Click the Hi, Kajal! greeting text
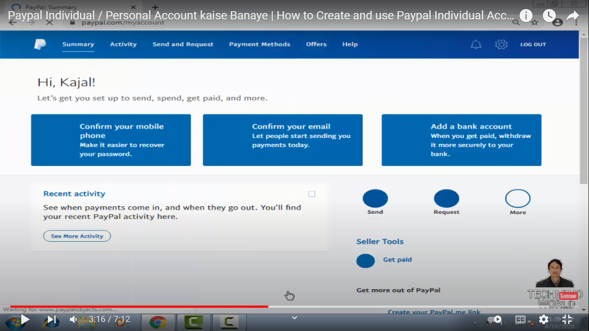Screen dimensions: 589x331 pyautogui.click(x=66, y=82)
